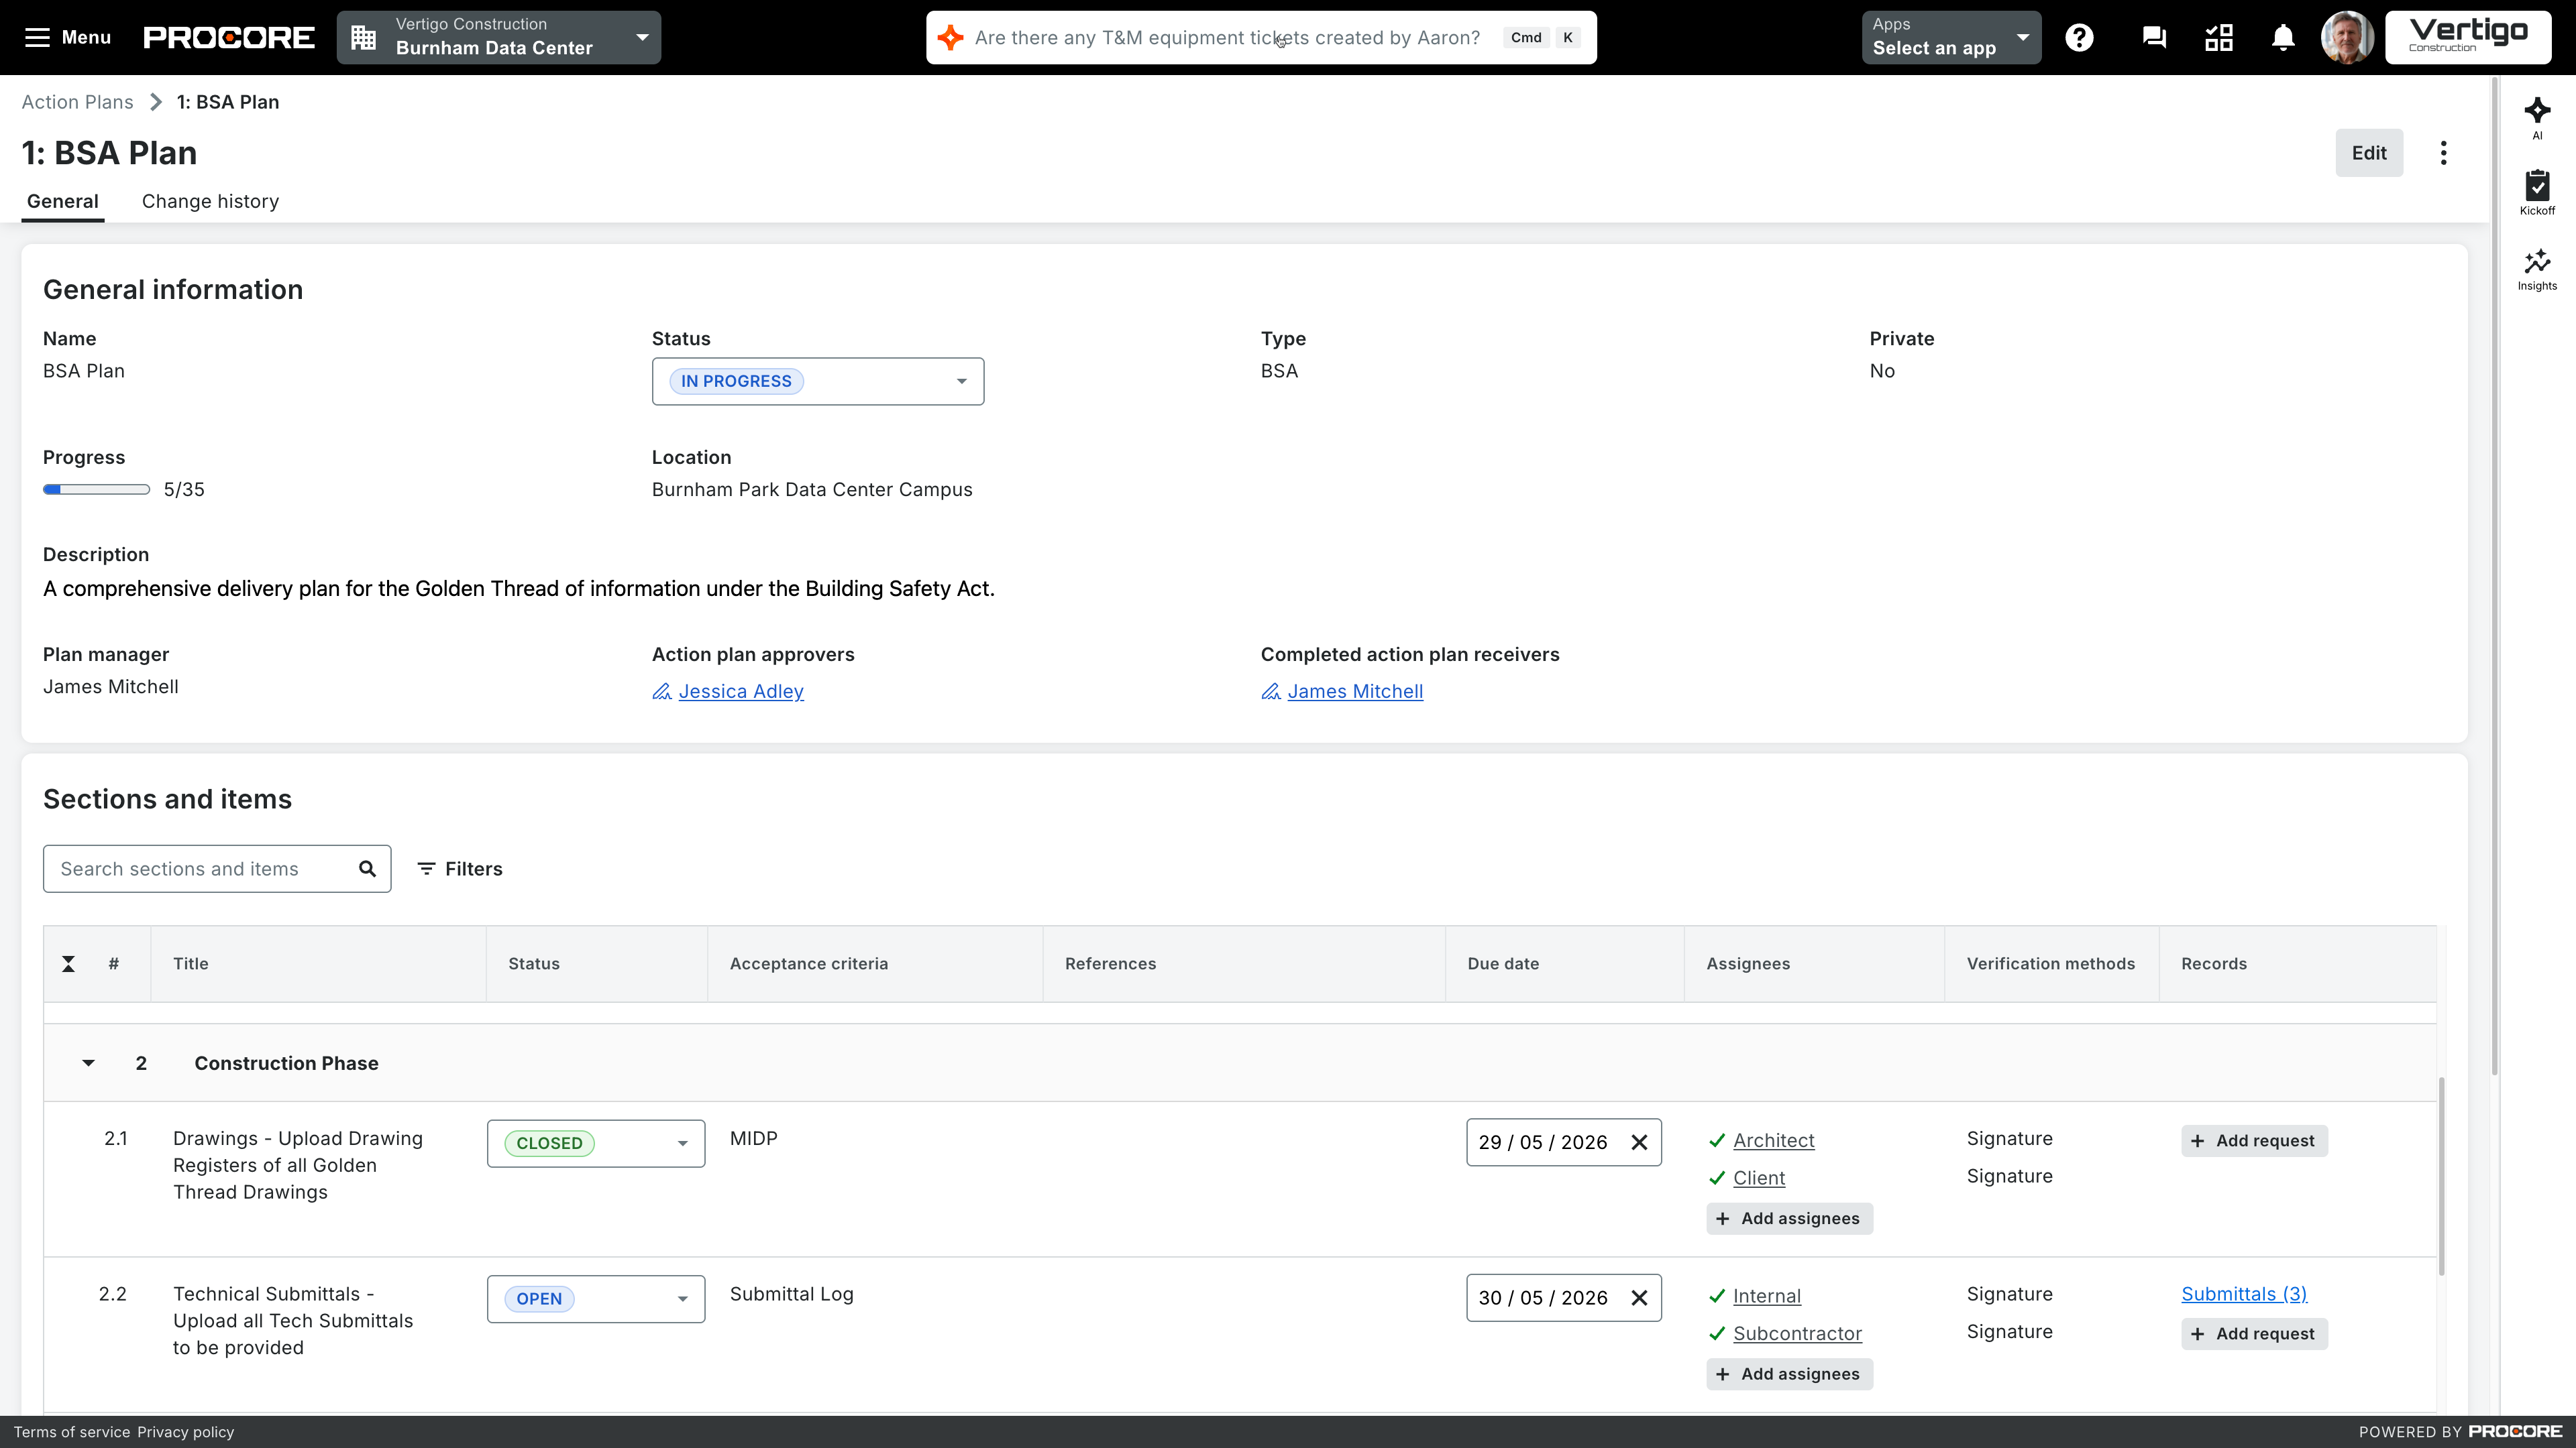Open the dashboard widgets checklist icon
This screenshot has width=2576, height=1448.
coord(2219,38)
